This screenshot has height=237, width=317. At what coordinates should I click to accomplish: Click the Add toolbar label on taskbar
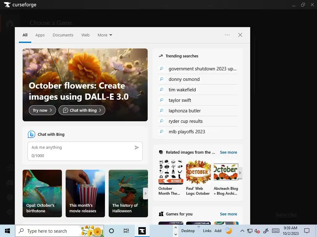pyautogui.click(x=218, y=231)
